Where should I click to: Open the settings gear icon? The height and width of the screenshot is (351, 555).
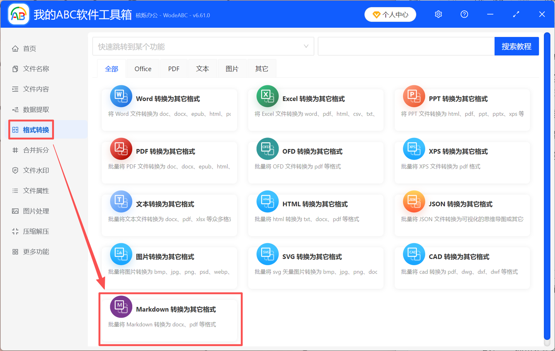click(438, 14)
